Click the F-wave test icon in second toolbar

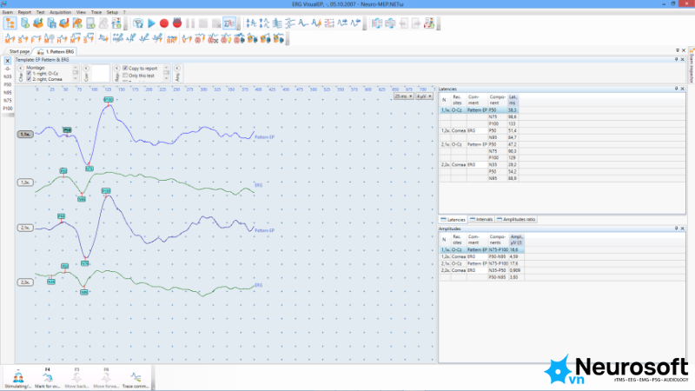(x=36, y=39)
